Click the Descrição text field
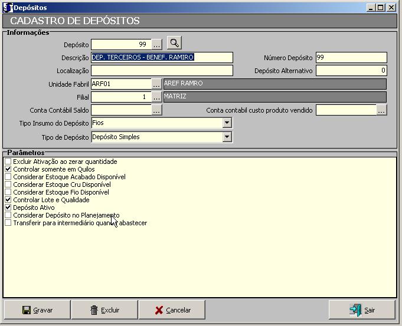This screenshot has height=326, width=402. tap(162, 58)
